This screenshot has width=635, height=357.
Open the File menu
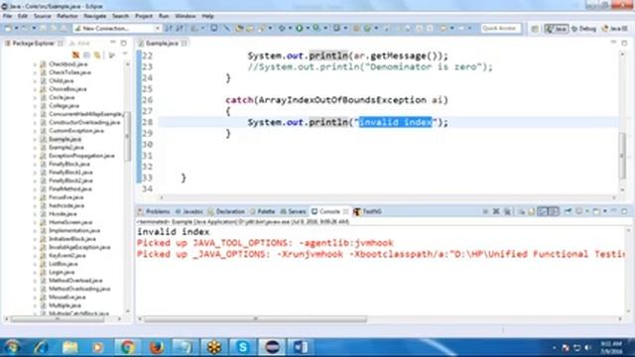point(7,16)
